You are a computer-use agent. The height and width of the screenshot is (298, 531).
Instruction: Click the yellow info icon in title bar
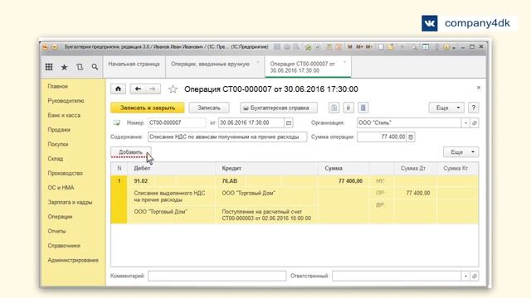[x=446, y=47]
